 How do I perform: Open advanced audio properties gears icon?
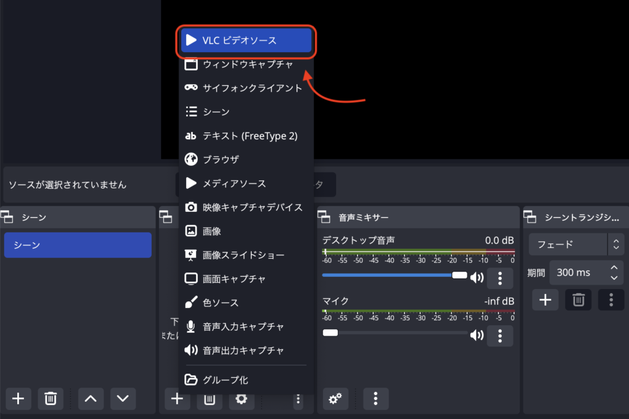click(335, 399)
